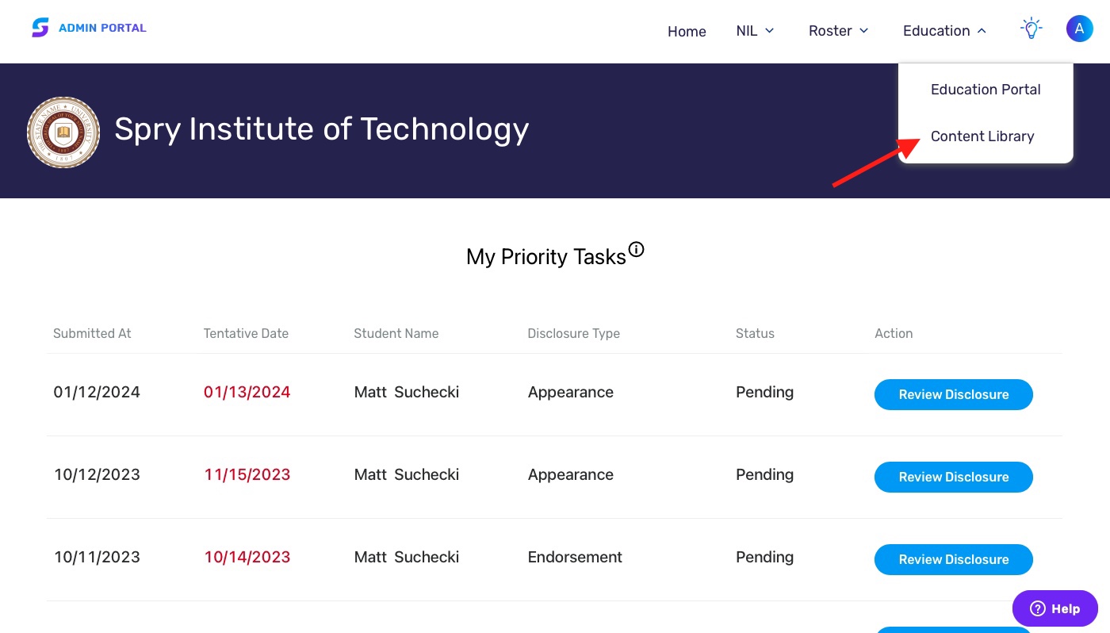Click the Tentative Date column header
This screenshot has height=633, width=1110.
click(x=246, y=333)
